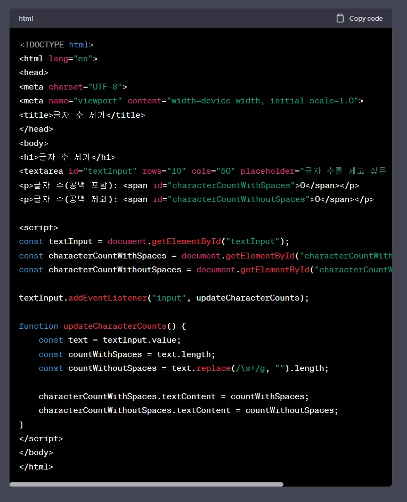This screenshot has height=502, width=407.
Task: Click the meta charset="UTF-8" line
Action: pos(73,87)
